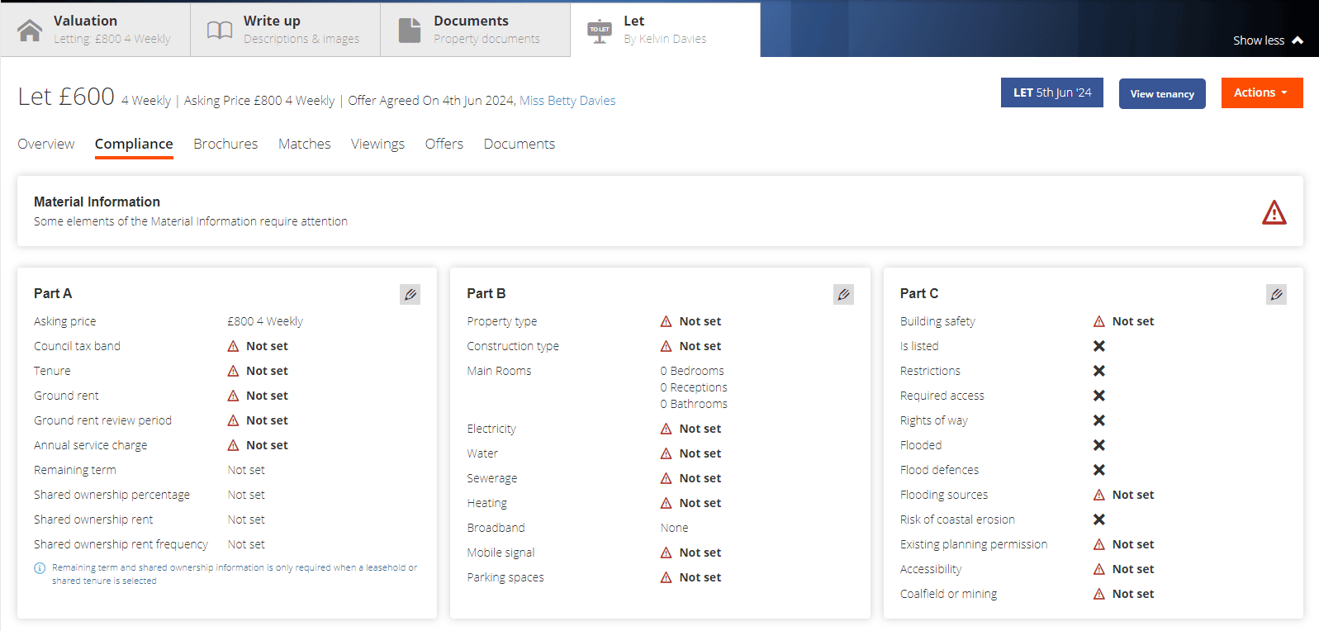Click the Existing planning permission label
This screenshot has height=631, width=1319.
click(974, 544)
